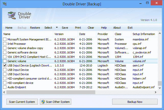164x110 pixels.
Task: Sort by the Name column header
Action: coord(28,34)
